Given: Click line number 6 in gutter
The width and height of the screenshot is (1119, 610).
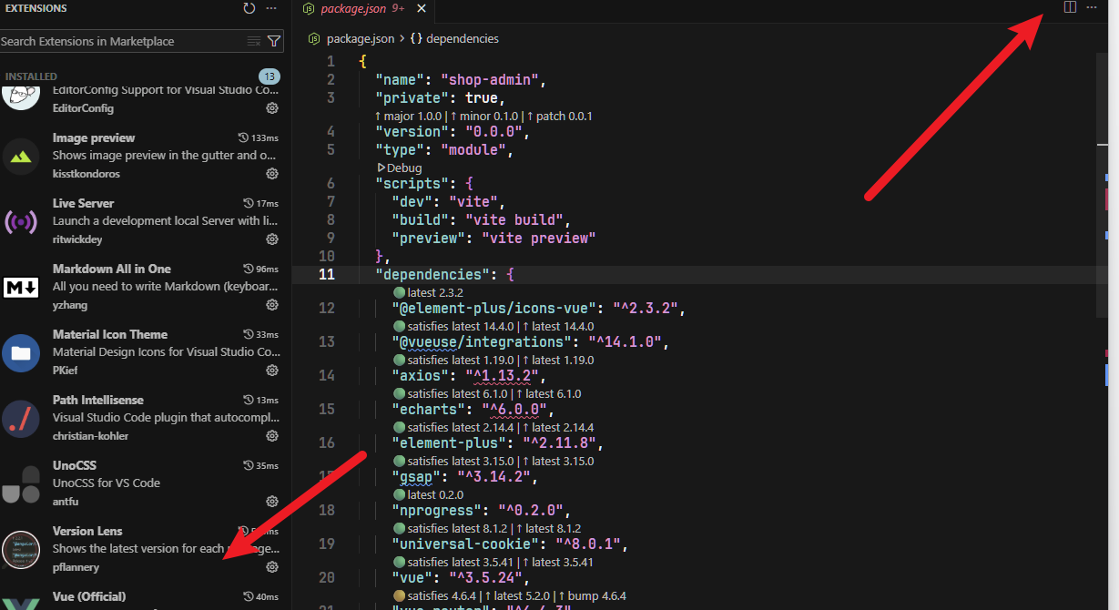Looking at the screenshot, I should [x=331, y=184].
